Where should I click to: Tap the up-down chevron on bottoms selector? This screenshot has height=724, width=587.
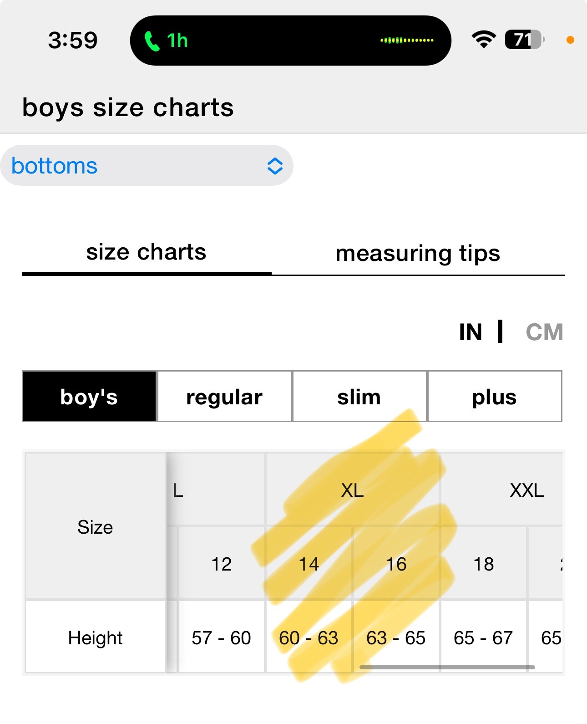(275, 166)
